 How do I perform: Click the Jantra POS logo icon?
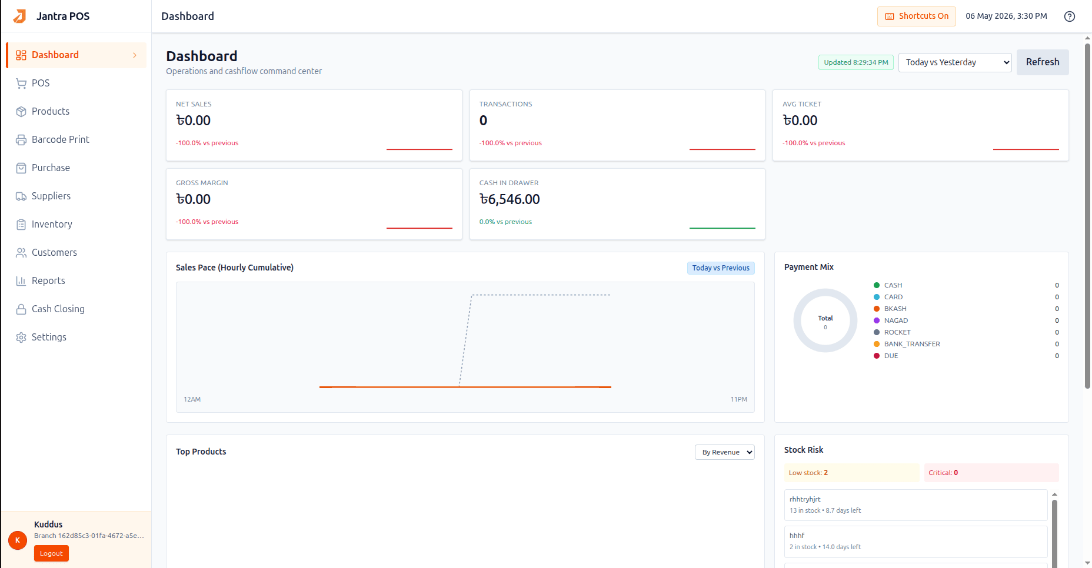pyautogui.click(x=19, y=16)
